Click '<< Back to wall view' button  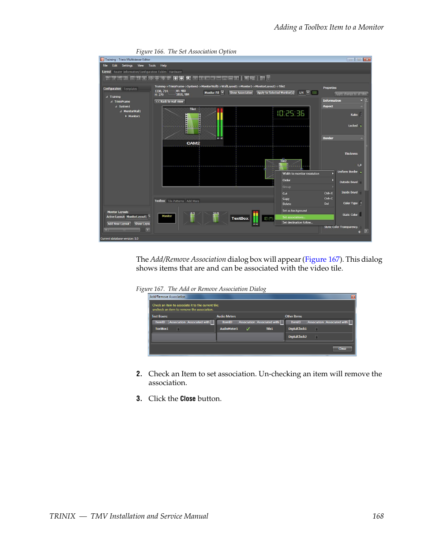169,101
